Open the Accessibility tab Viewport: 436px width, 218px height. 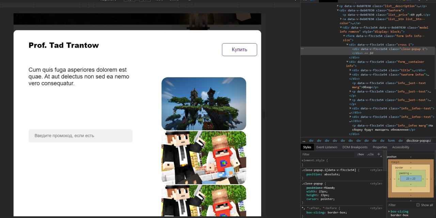tap(401, 147)
